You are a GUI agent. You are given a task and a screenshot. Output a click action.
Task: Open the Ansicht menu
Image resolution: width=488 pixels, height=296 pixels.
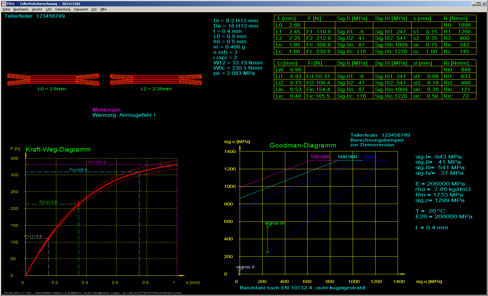coord(37,9)
